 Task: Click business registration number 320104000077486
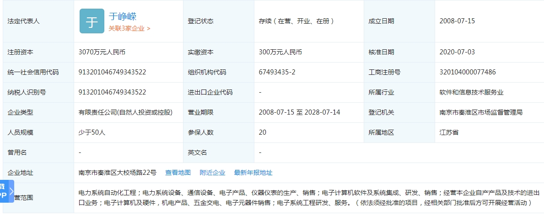(467, 72)
